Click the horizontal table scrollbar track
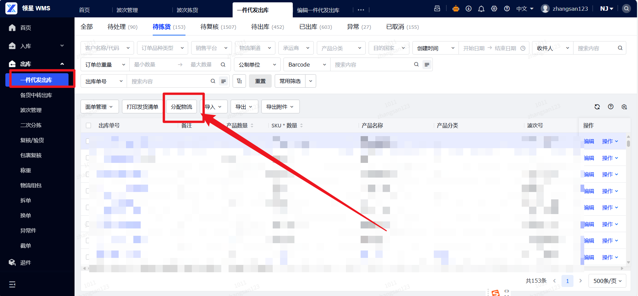Screen dimensions: 638x296 [x=353, y=268]
